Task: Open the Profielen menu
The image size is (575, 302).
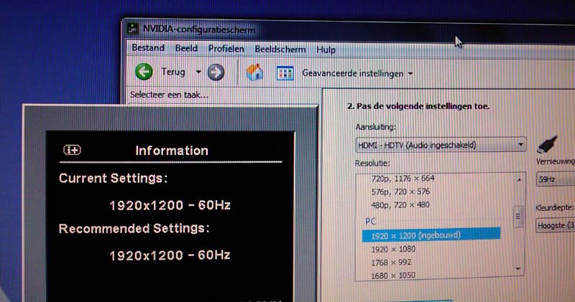Action: (226, 49)
